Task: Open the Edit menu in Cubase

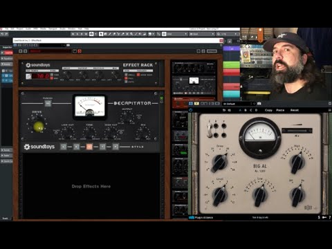Action: point(12,29)
